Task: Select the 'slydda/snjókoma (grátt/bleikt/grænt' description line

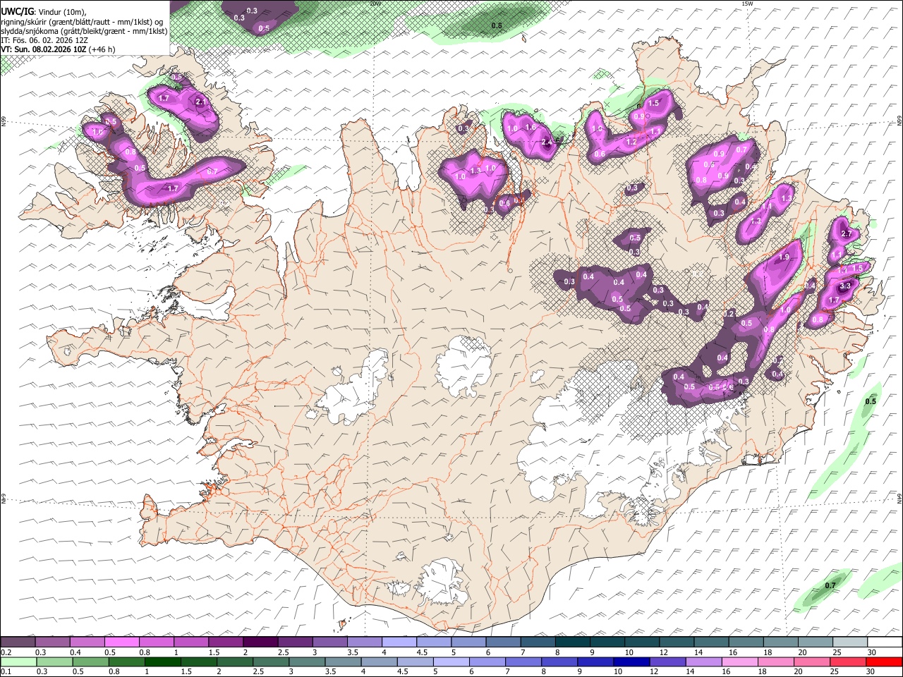Action: click(x=84, y=31)
